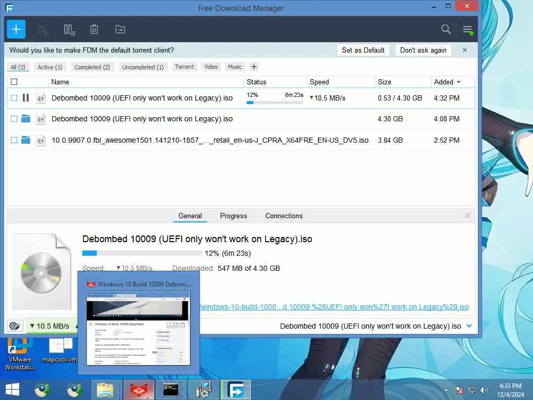Viewport: 533px width, 400px height.
Task: Click Set as Default button
Action: coord(363,50)
